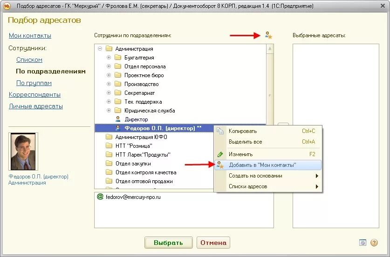Click the Отдел закупки folder icon

click(109, 163)
